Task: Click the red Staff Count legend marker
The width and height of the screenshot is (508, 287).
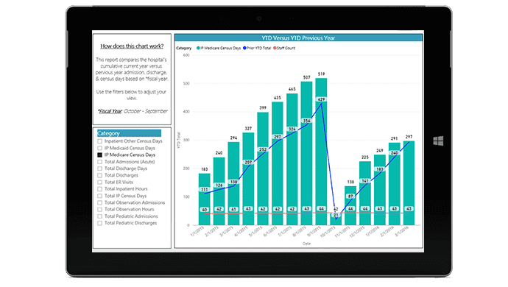Action: point(275,48)
